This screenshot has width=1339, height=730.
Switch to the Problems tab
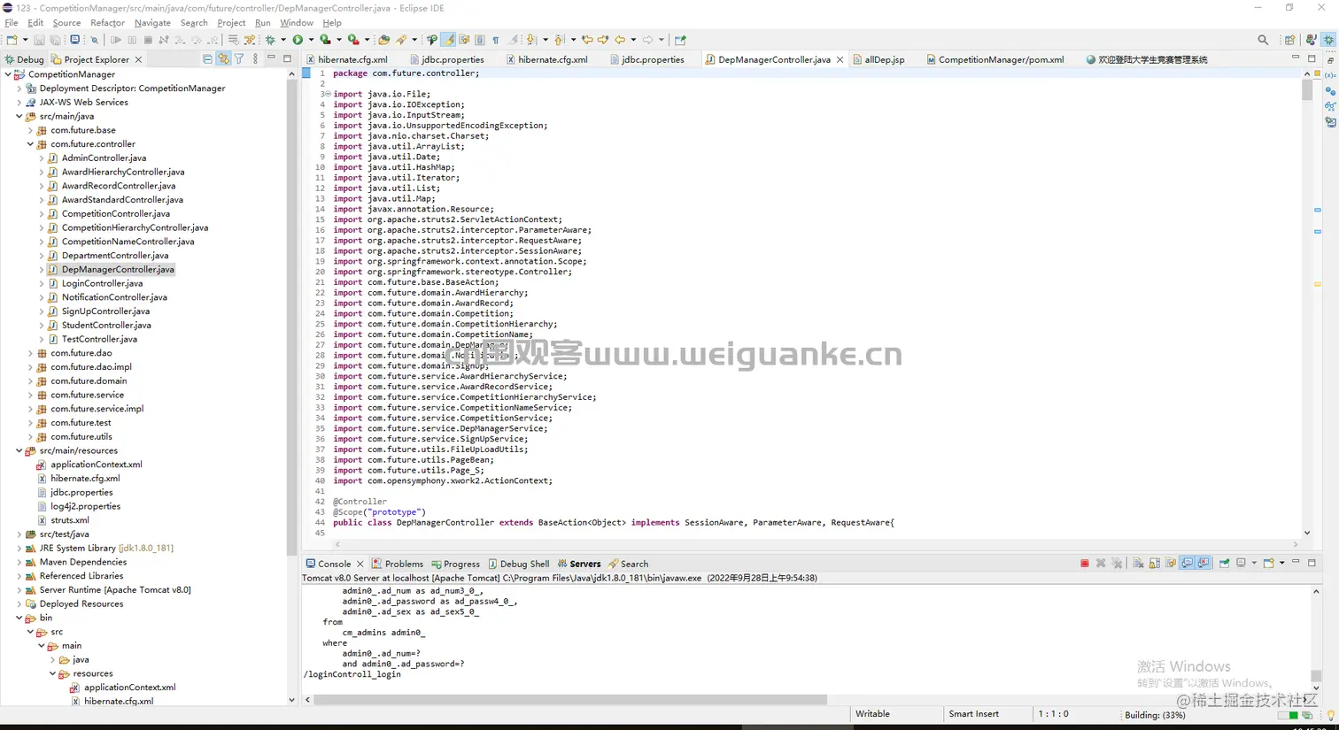[398, 564]
